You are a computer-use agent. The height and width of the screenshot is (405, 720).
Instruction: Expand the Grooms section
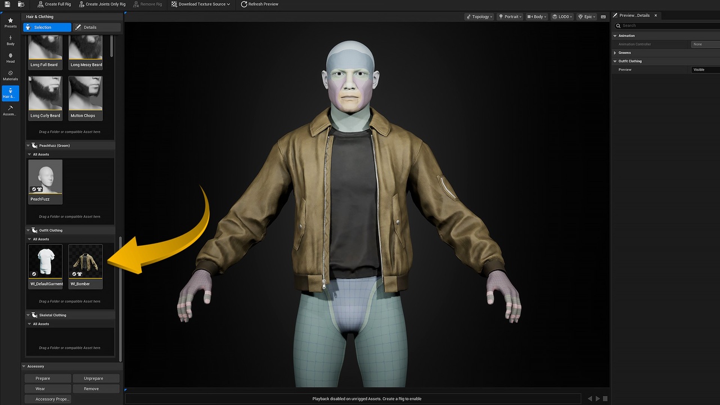click(x=615, y=53)
